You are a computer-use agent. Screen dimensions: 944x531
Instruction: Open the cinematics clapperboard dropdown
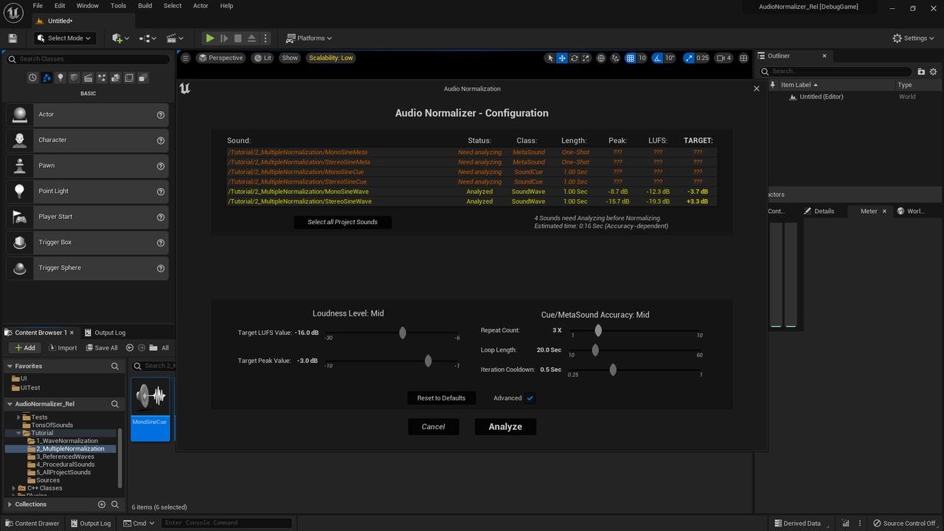pos(175,38)
